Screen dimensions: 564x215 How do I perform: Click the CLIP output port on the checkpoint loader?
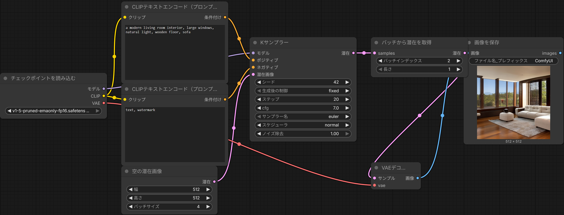pos(104,96)
